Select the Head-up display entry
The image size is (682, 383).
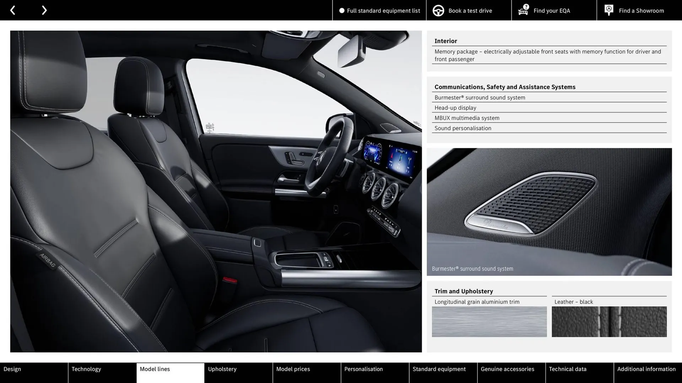coord(455,107)
